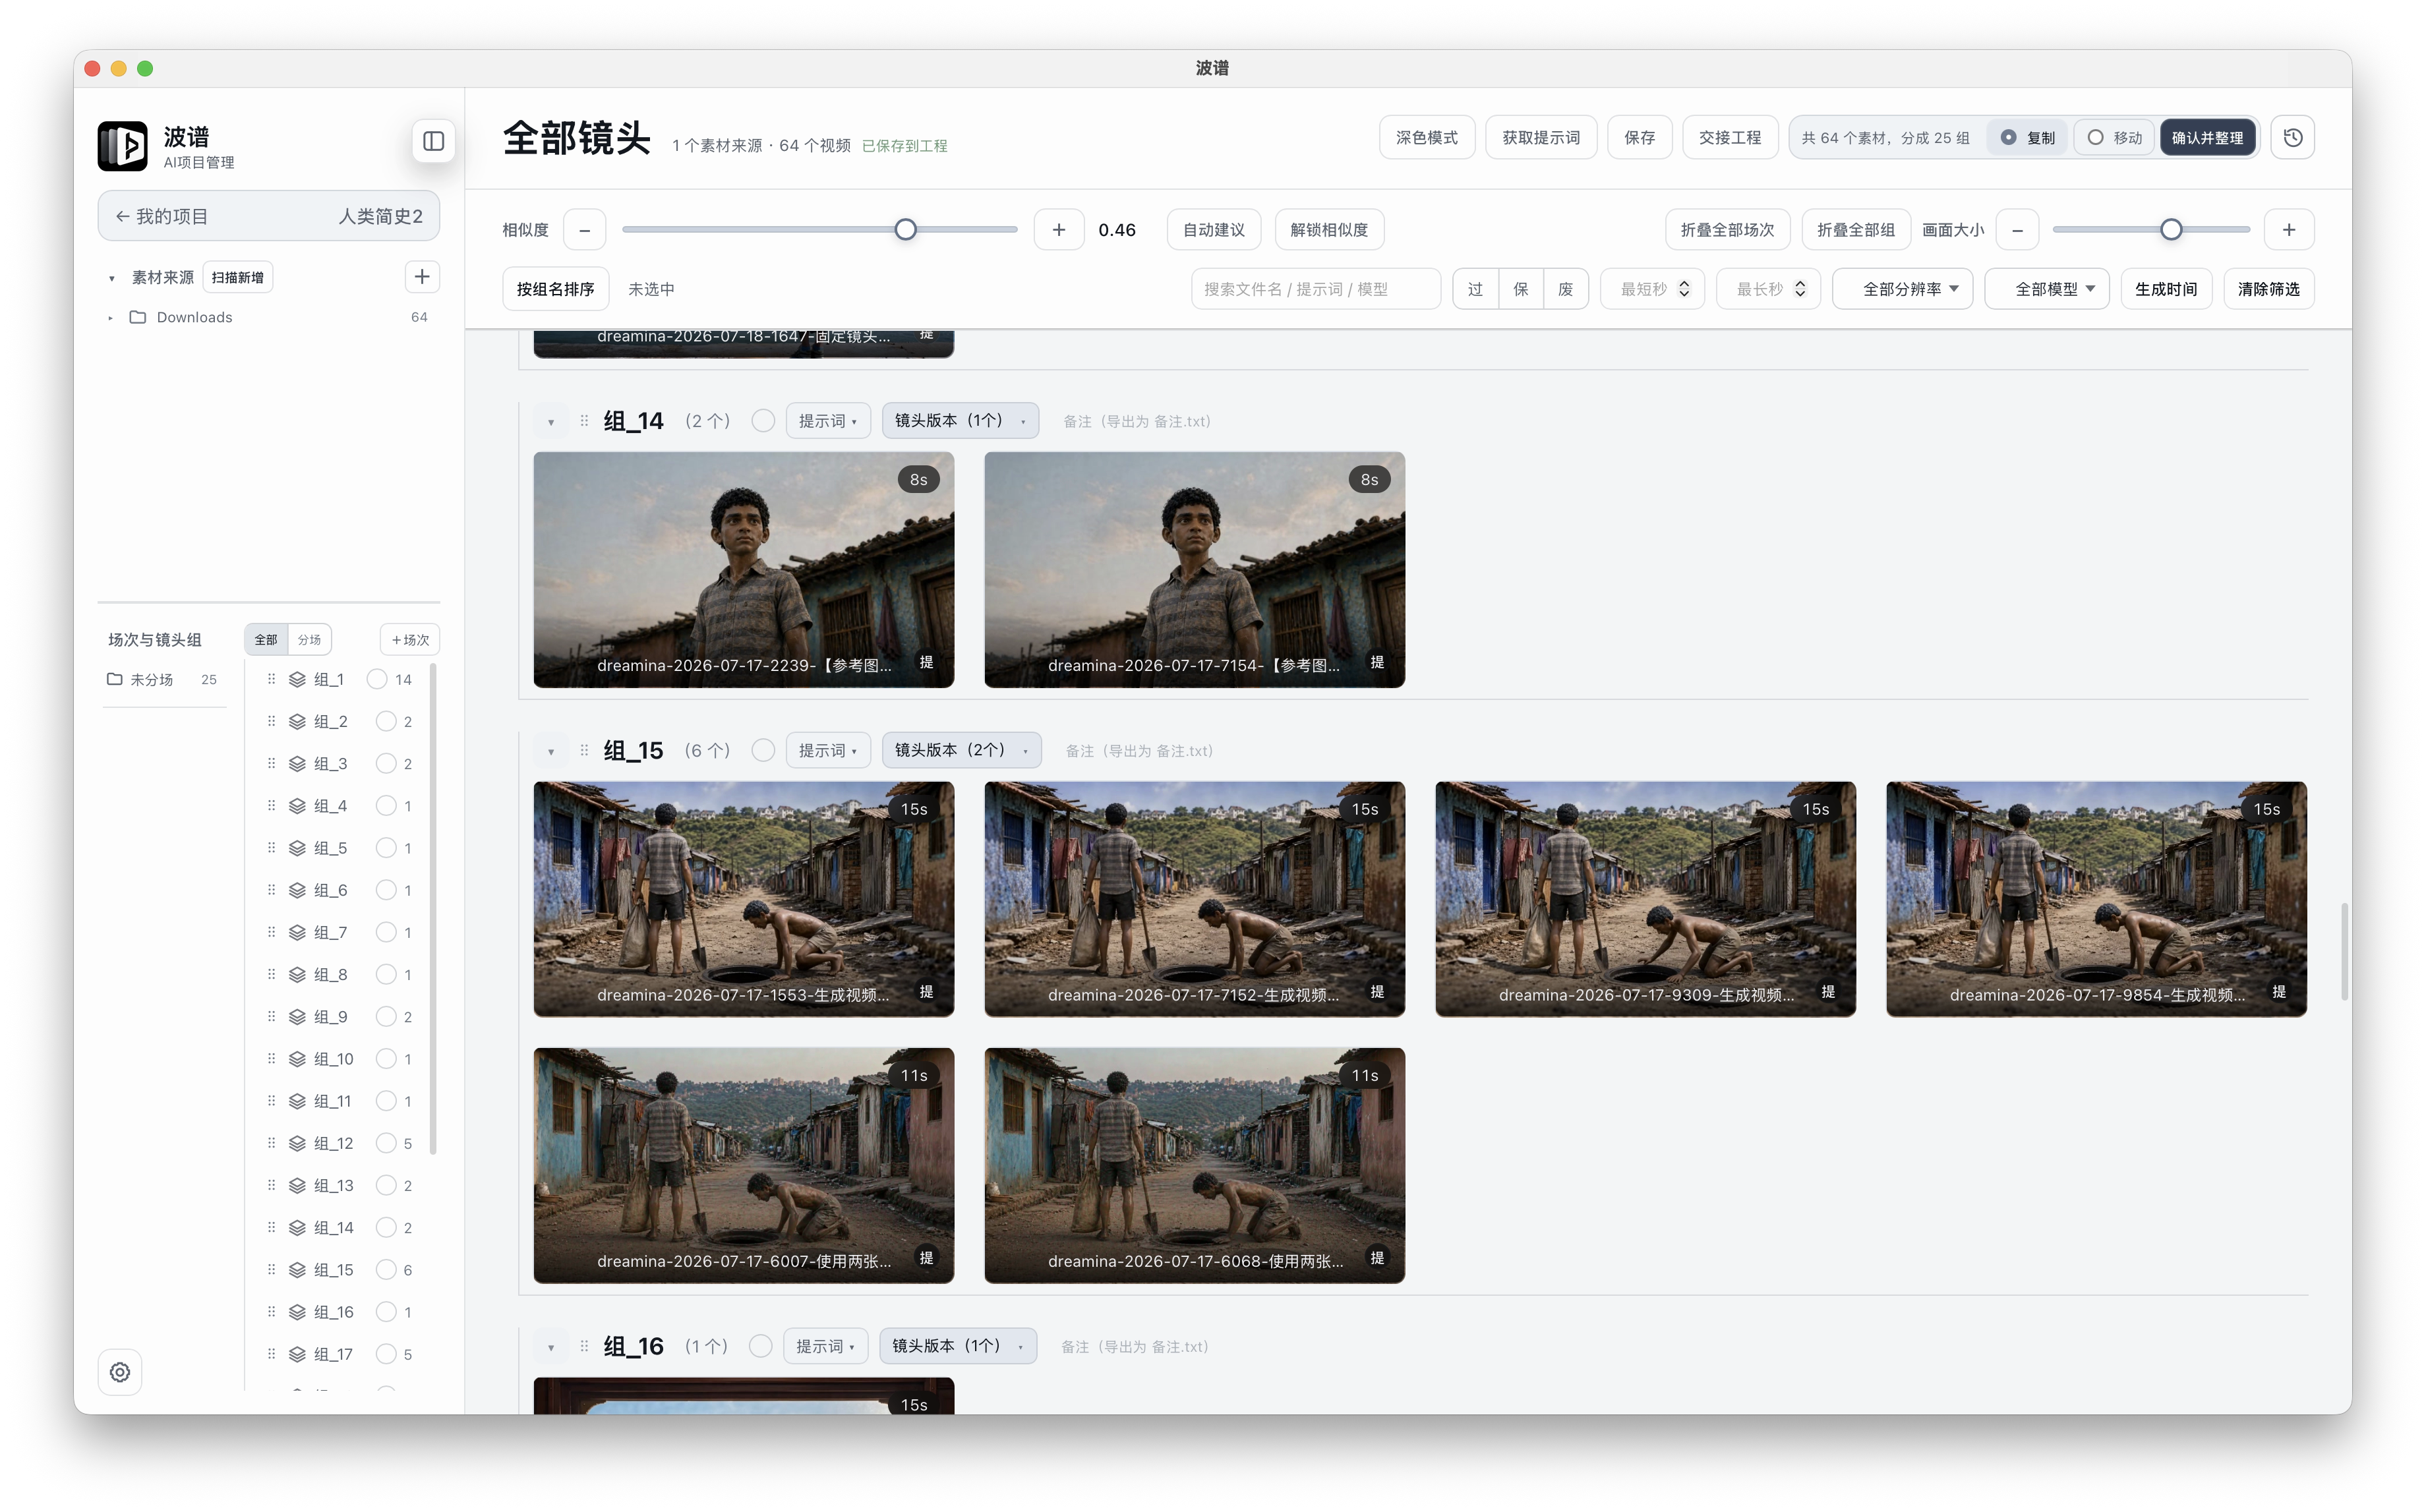Open thumbnail dreamina-2026-07-17-9309
This screenshot has width=2426, height=1512.
point(1645,899)
